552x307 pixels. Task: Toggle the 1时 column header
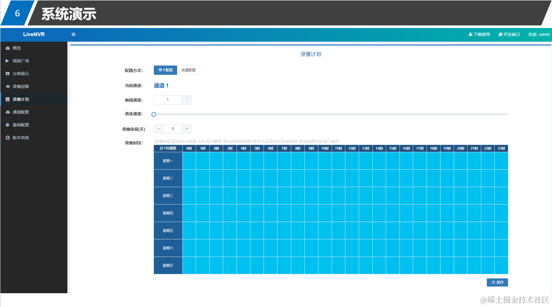pos(203,148)
